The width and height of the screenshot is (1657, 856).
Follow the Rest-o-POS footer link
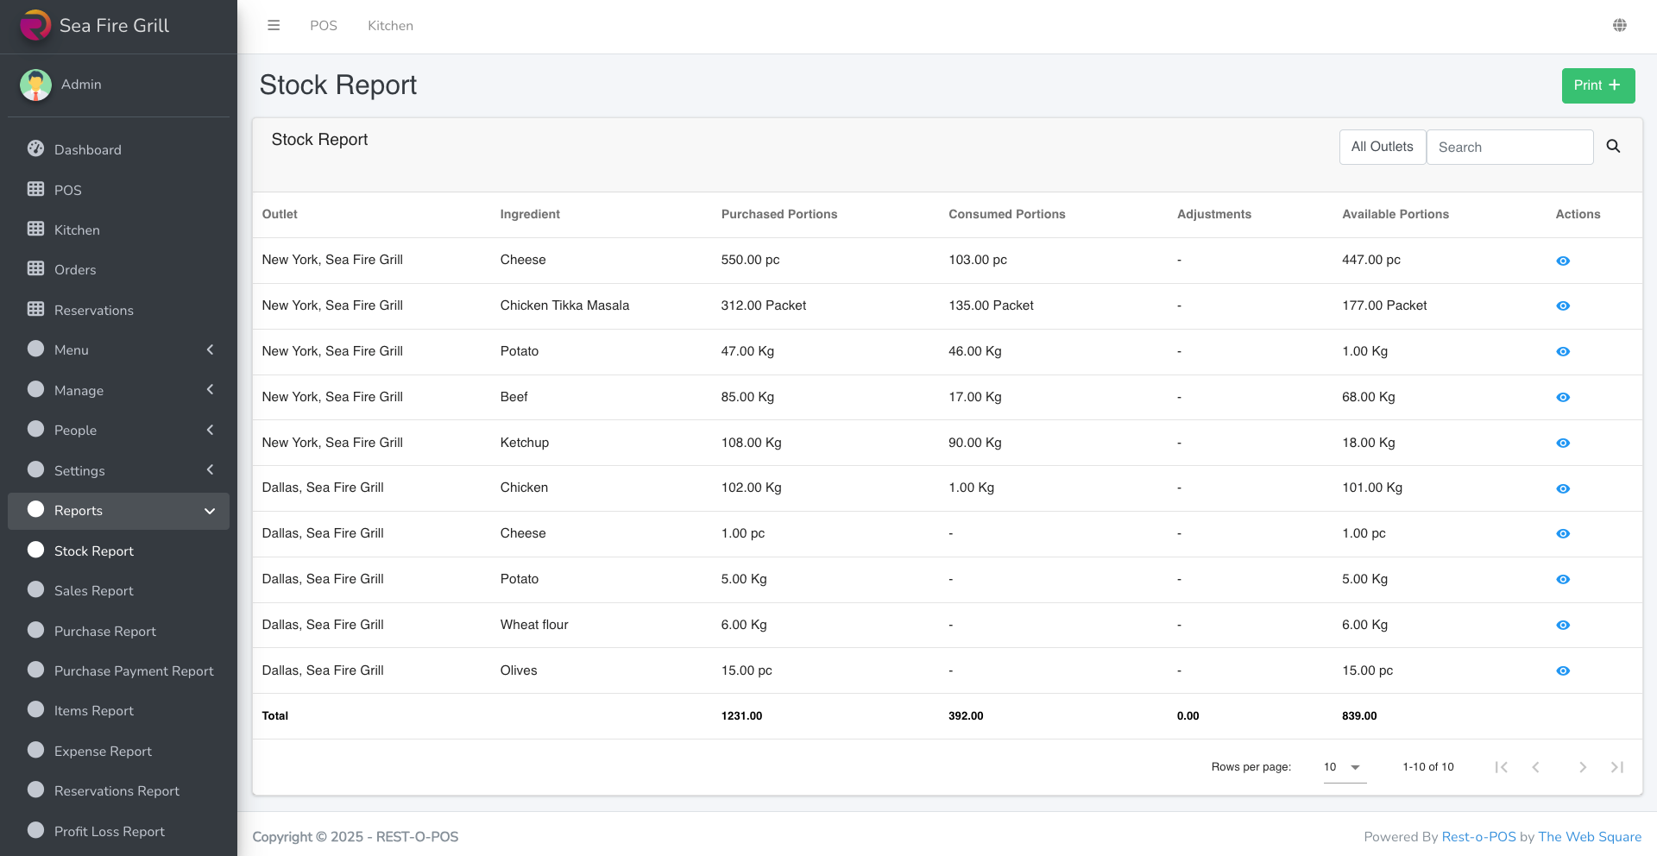[x=1478, y=836]
